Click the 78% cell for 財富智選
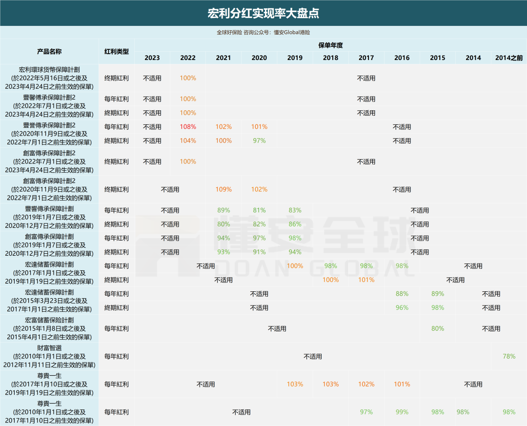The height and width of the screenshot is (426, 527). [x=509, y=356]
